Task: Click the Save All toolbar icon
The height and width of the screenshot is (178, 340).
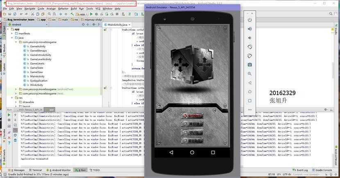Action: point(10,14)
